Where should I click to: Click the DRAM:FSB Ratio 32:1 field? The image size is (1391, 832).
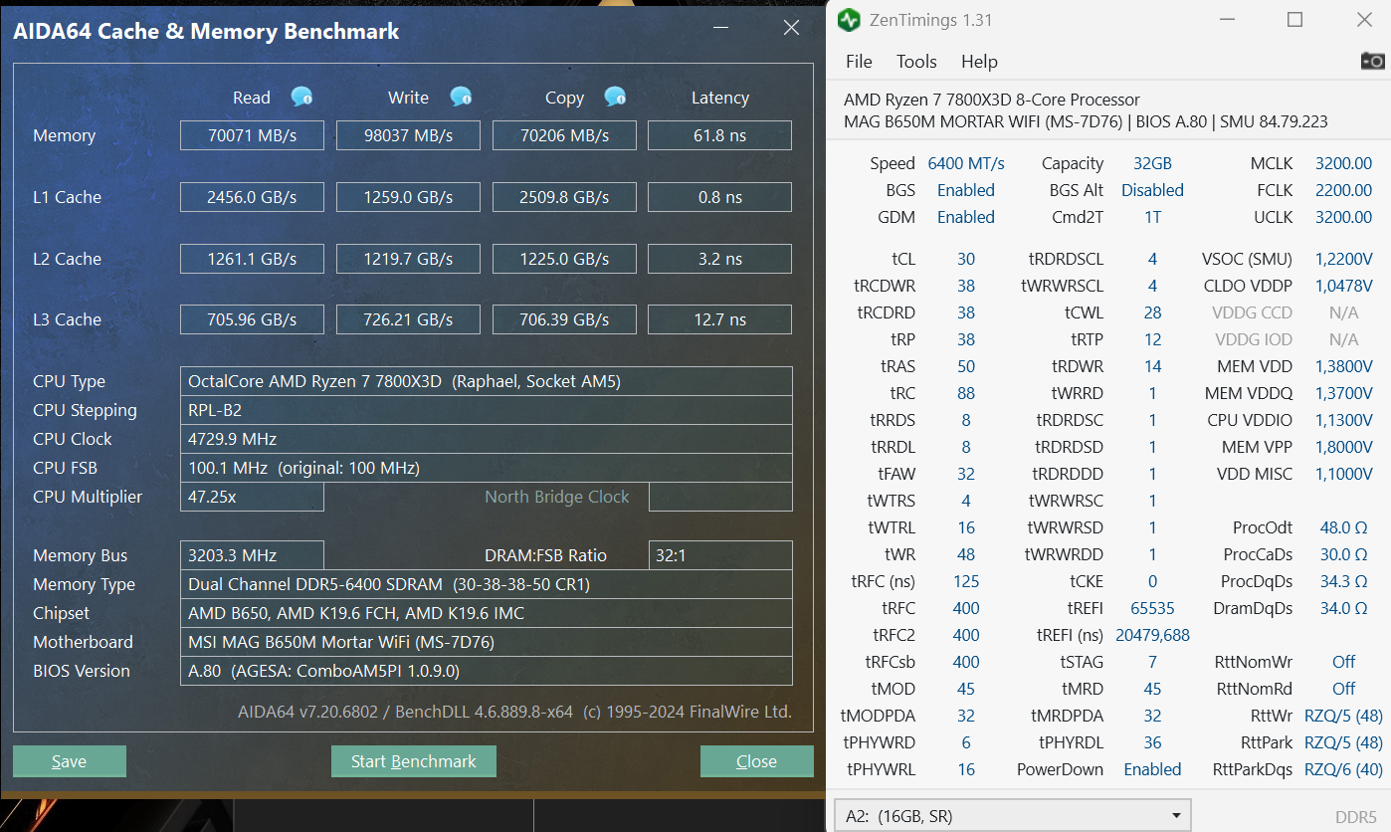coord(720,555)
